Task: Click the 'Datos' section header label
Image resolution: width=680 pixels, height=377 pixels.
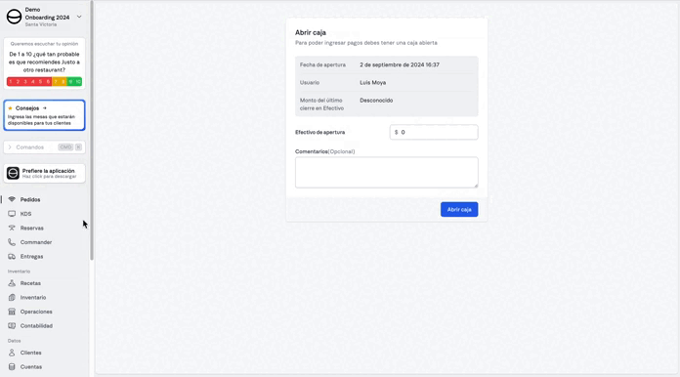Action: click(x=15, y=341)
